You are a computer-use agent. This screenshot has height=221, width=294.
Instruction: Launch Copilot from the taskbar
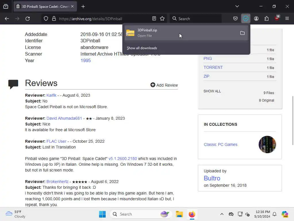point(285,214)
